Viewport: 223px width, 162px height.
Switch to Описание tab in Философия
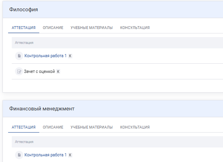pyautogui.click(x=53, y=28)
